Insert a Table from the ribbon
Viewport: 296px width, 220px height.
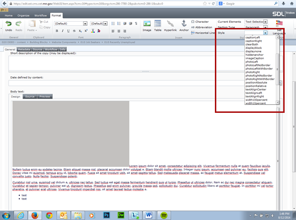tap(158, 24)
